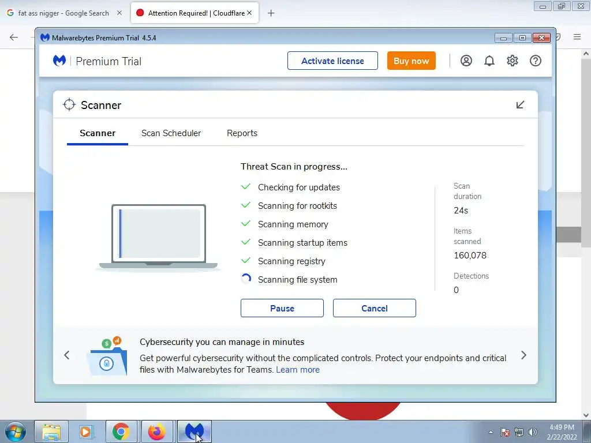The width and height of the screenshot is (591, 443).
Task: Click the 'Scanning for rootkits' step
Action: (297, 206)
